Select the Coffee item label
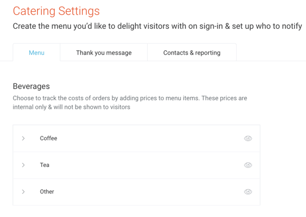306x217 pixels. click(x=48, y=138)
